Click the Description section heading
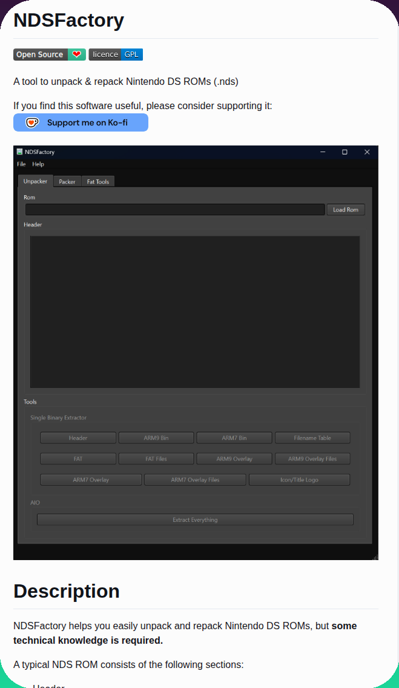The image size is (399, 688). pos(67,591)
